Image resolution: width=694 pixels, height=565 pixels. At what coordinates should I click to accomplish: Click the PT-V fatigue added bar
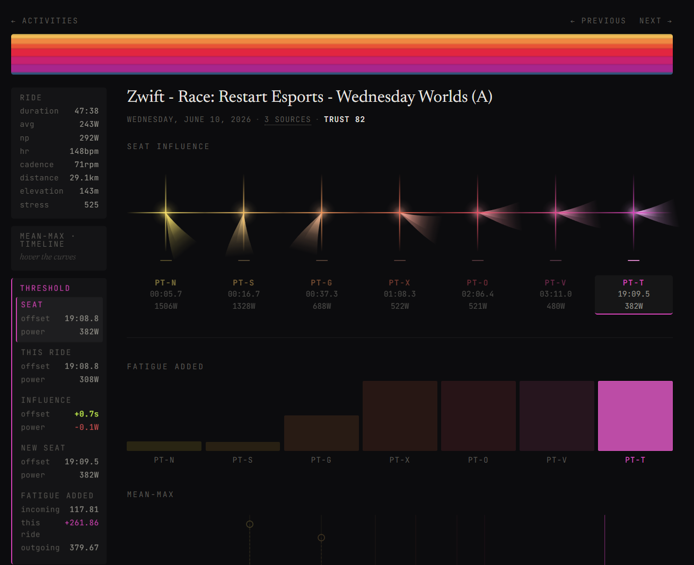557,416
